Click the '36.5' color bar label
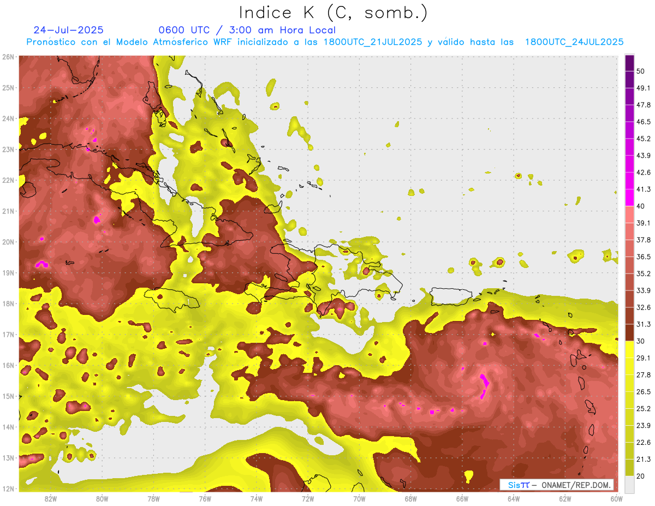 point(643,257)
